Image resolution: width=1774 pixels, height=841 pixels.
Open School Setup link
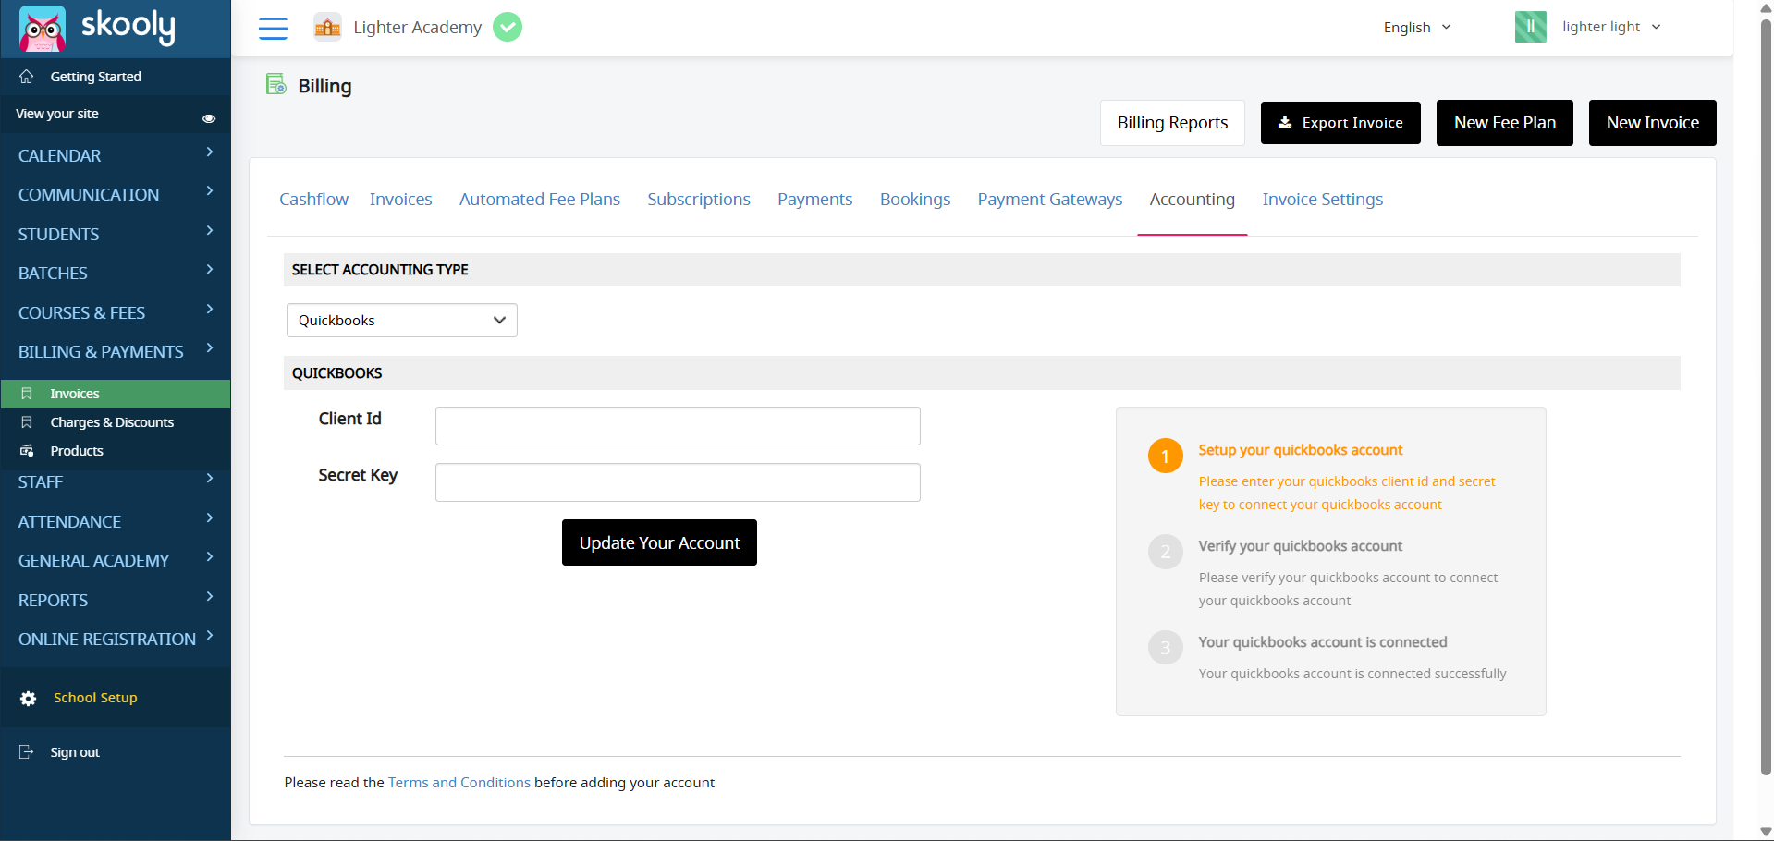point(95,698)
